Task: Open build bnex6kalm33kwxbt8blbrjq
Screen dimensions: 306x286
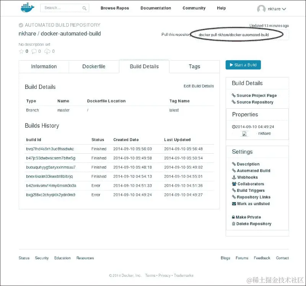Action: click(49, 176)
